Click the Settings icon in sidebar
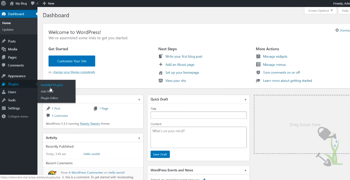This screenshot has height=180, width=350. coord(4,108)
